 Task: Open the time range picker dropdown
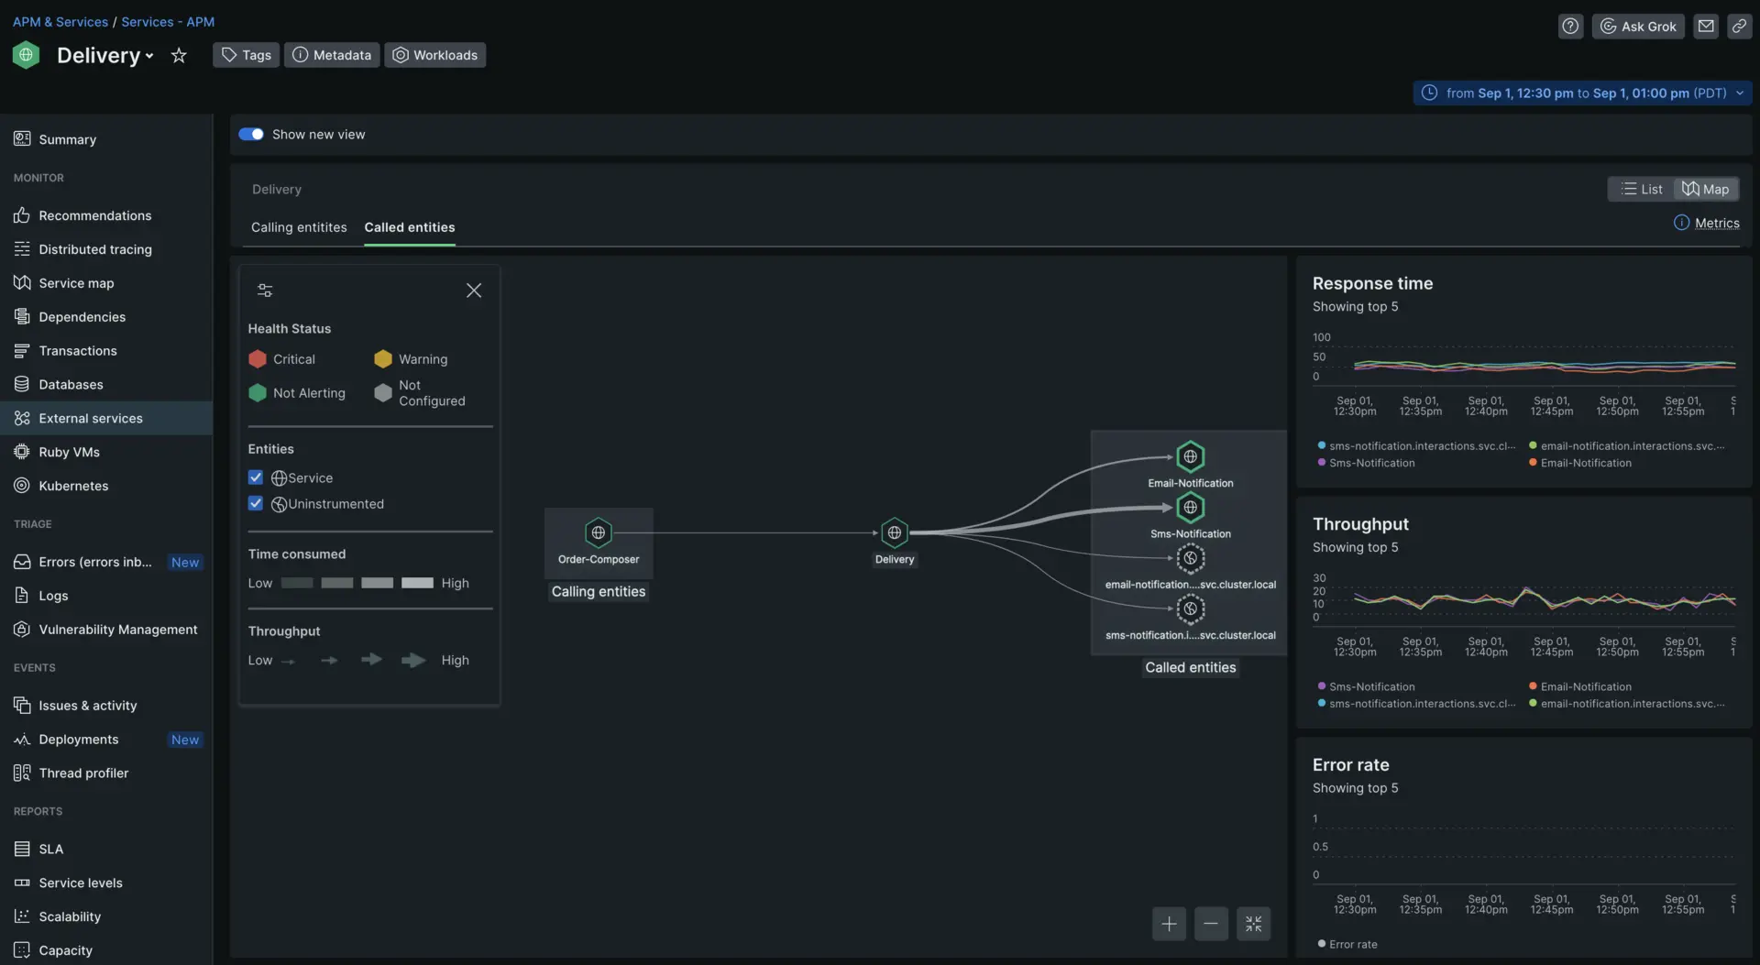(1582, 93)
